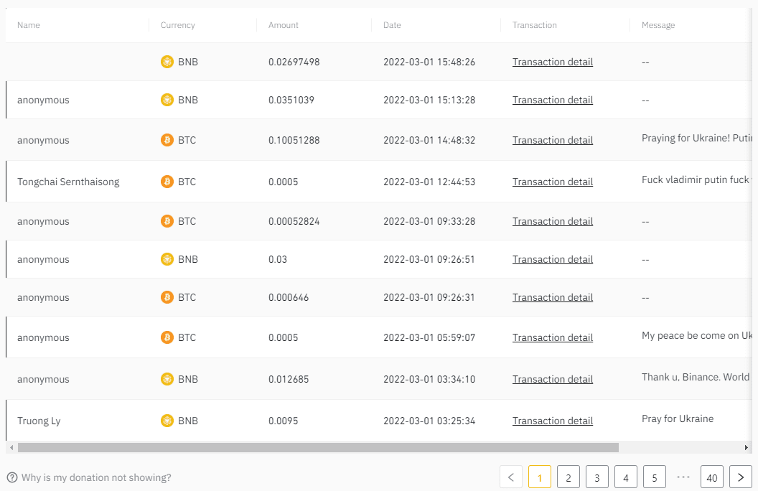Click the scrollbar right arrow
Screen dimensions: 758x491
pyautogui.click(x=747, y=447)
